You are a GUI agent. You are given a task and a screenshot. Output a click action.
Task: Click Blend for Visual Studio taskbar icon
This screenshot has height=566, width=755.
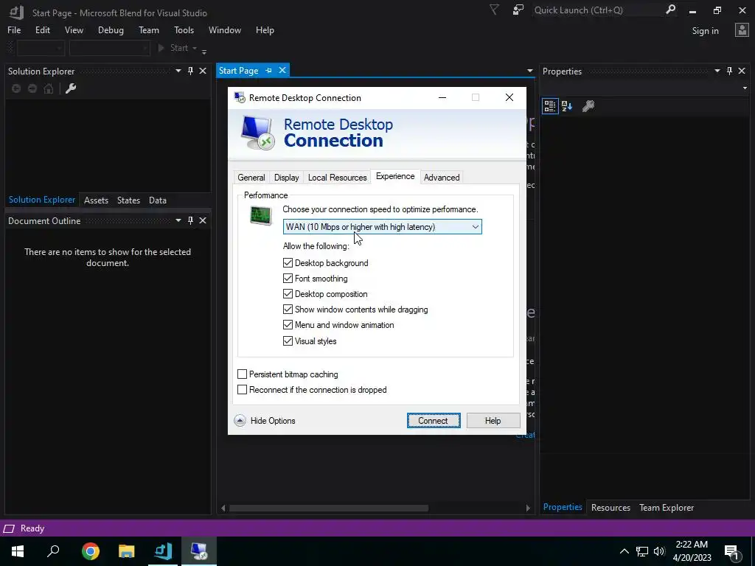(x=163, y=551)
